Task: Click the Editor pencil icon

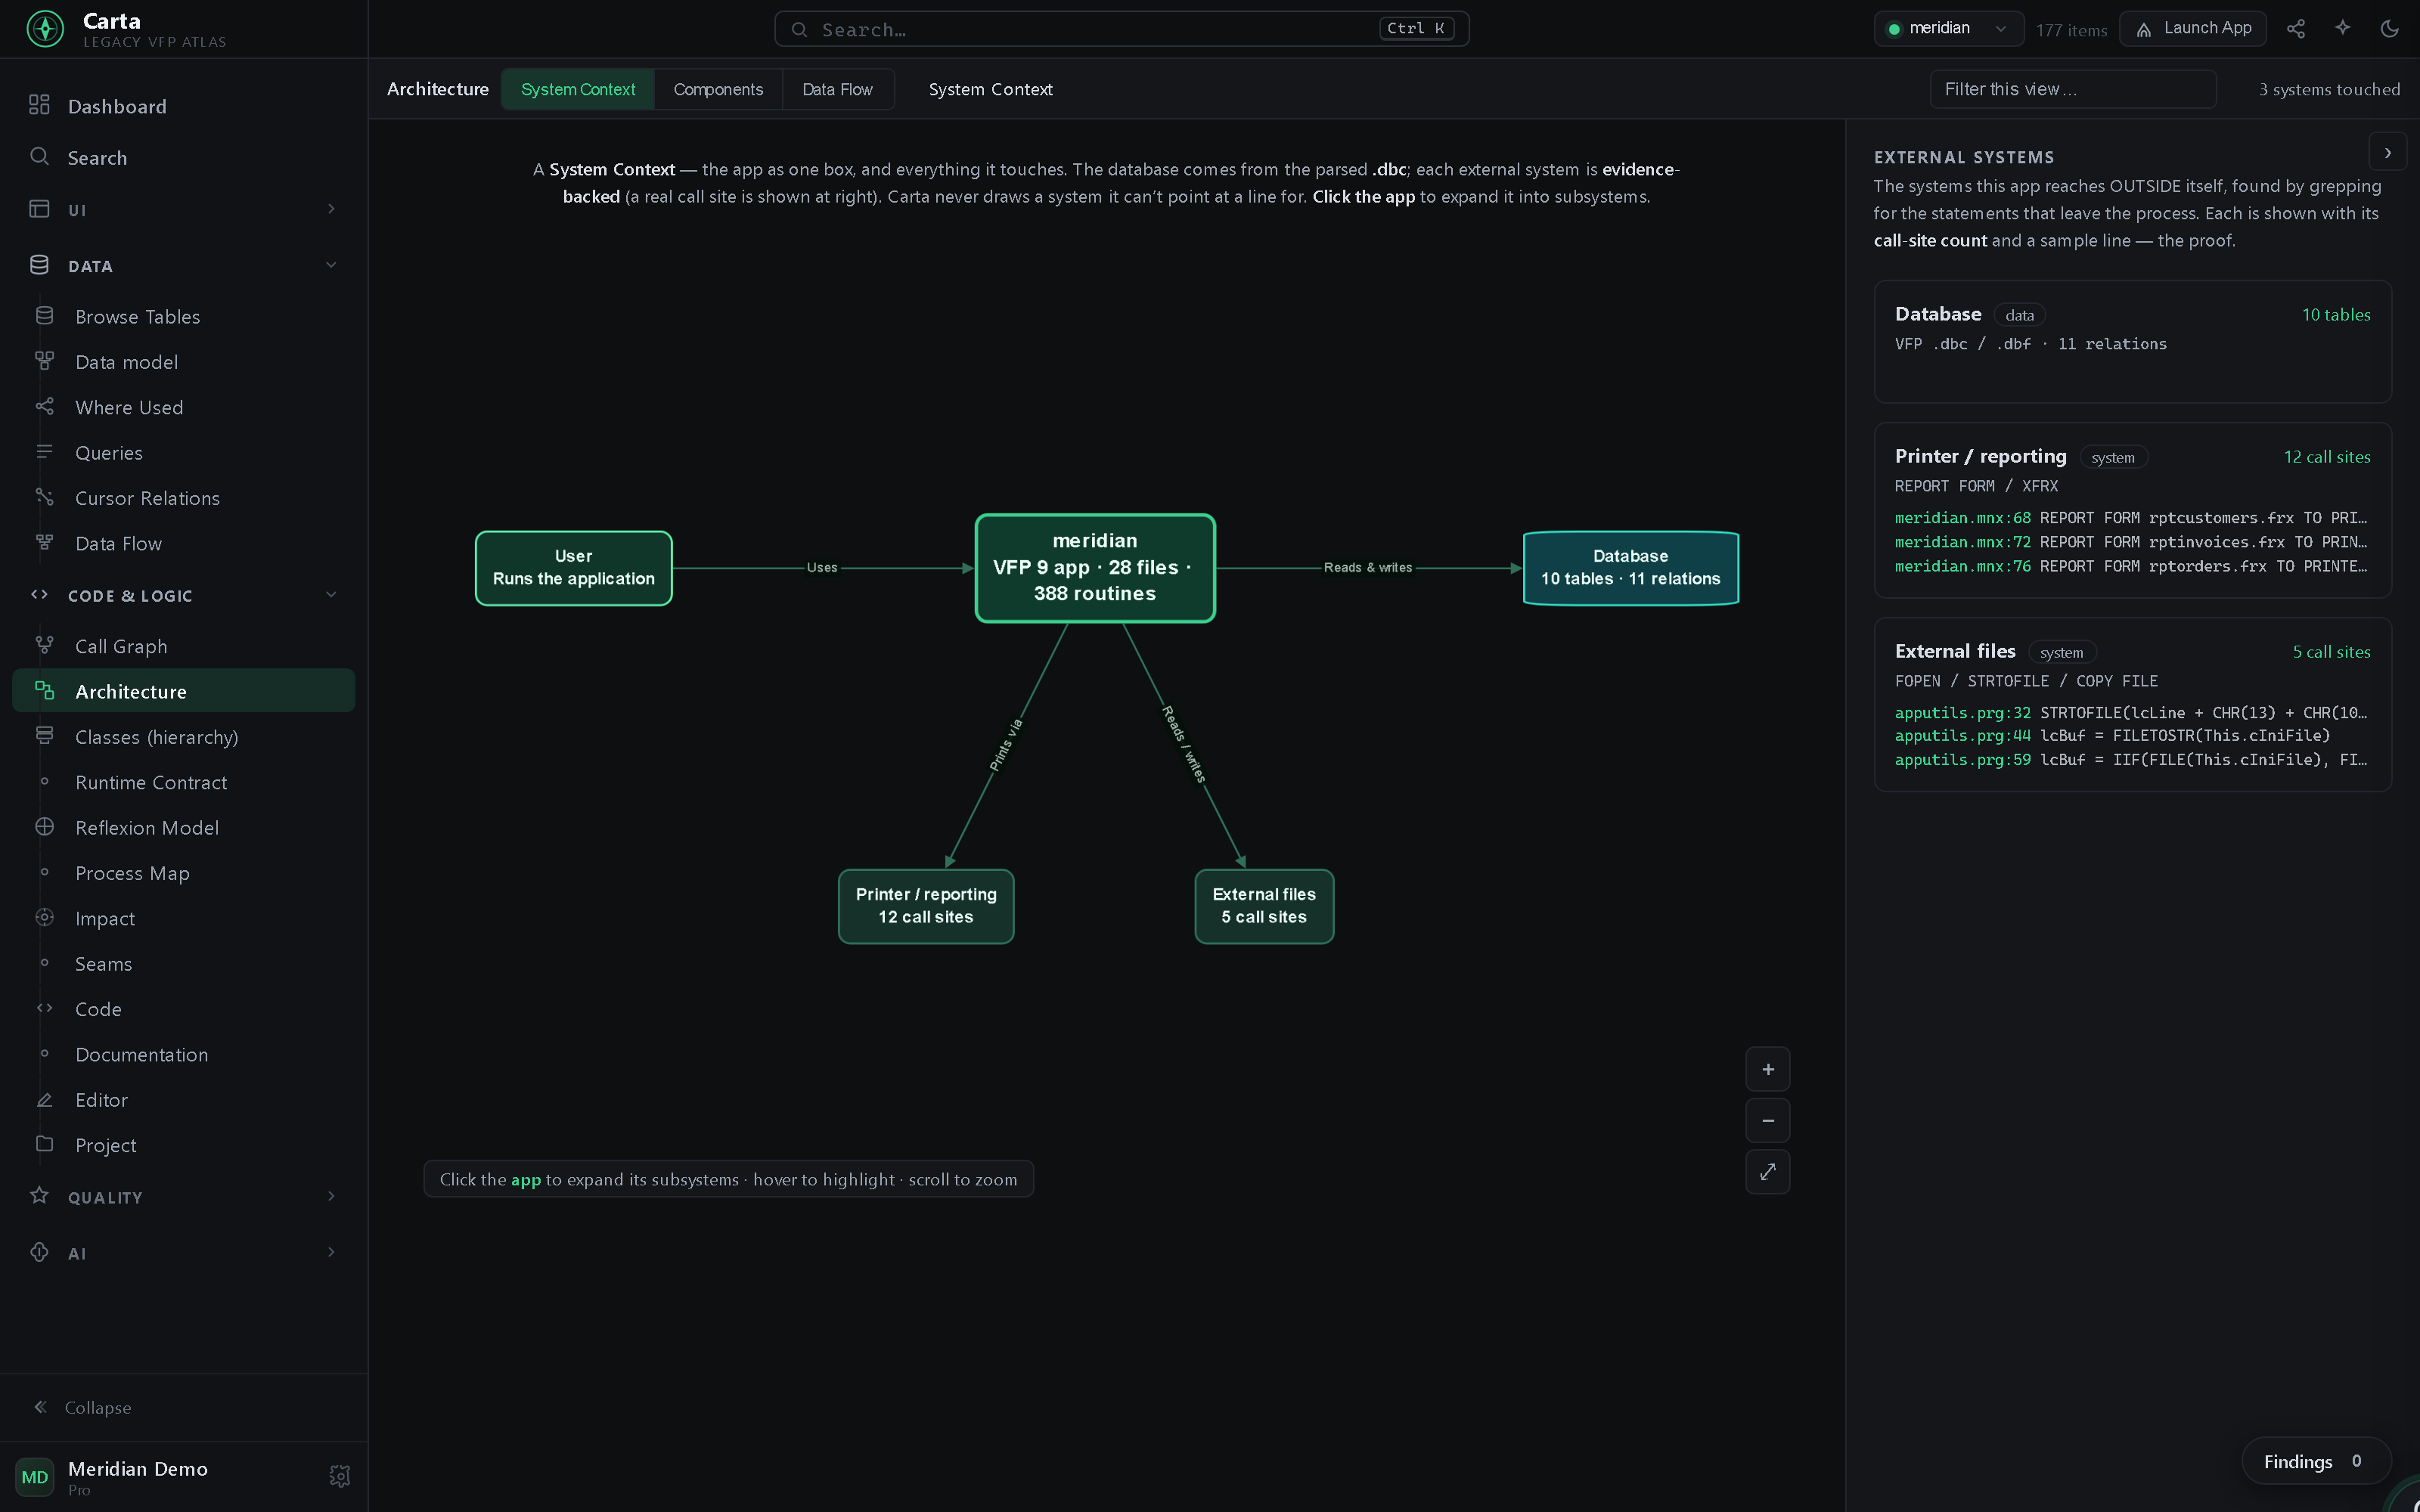Action: [x=44, y=1099]
